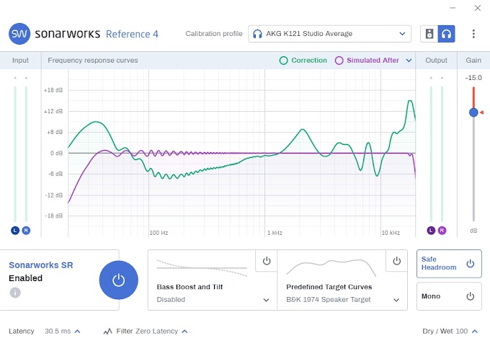Viewport: 490px width, 346px height.
Task: Toggle the Sonarworks SR power button
Action: [x=118, y=280]
